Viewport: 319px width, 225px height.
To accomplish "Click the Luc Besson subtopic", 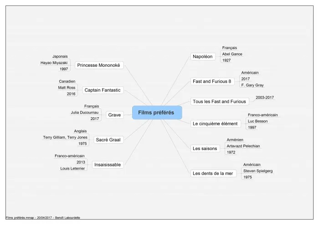I will [258, 121].
